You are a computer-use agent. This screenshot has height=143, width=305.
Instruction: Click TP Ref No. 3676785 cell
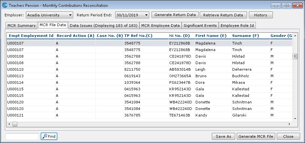[146, 115]
